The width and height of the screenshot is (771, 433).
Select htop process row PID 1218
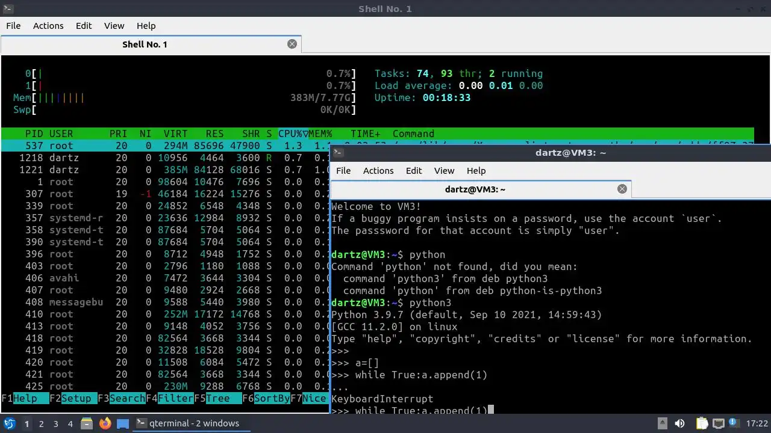coord(166,158)
